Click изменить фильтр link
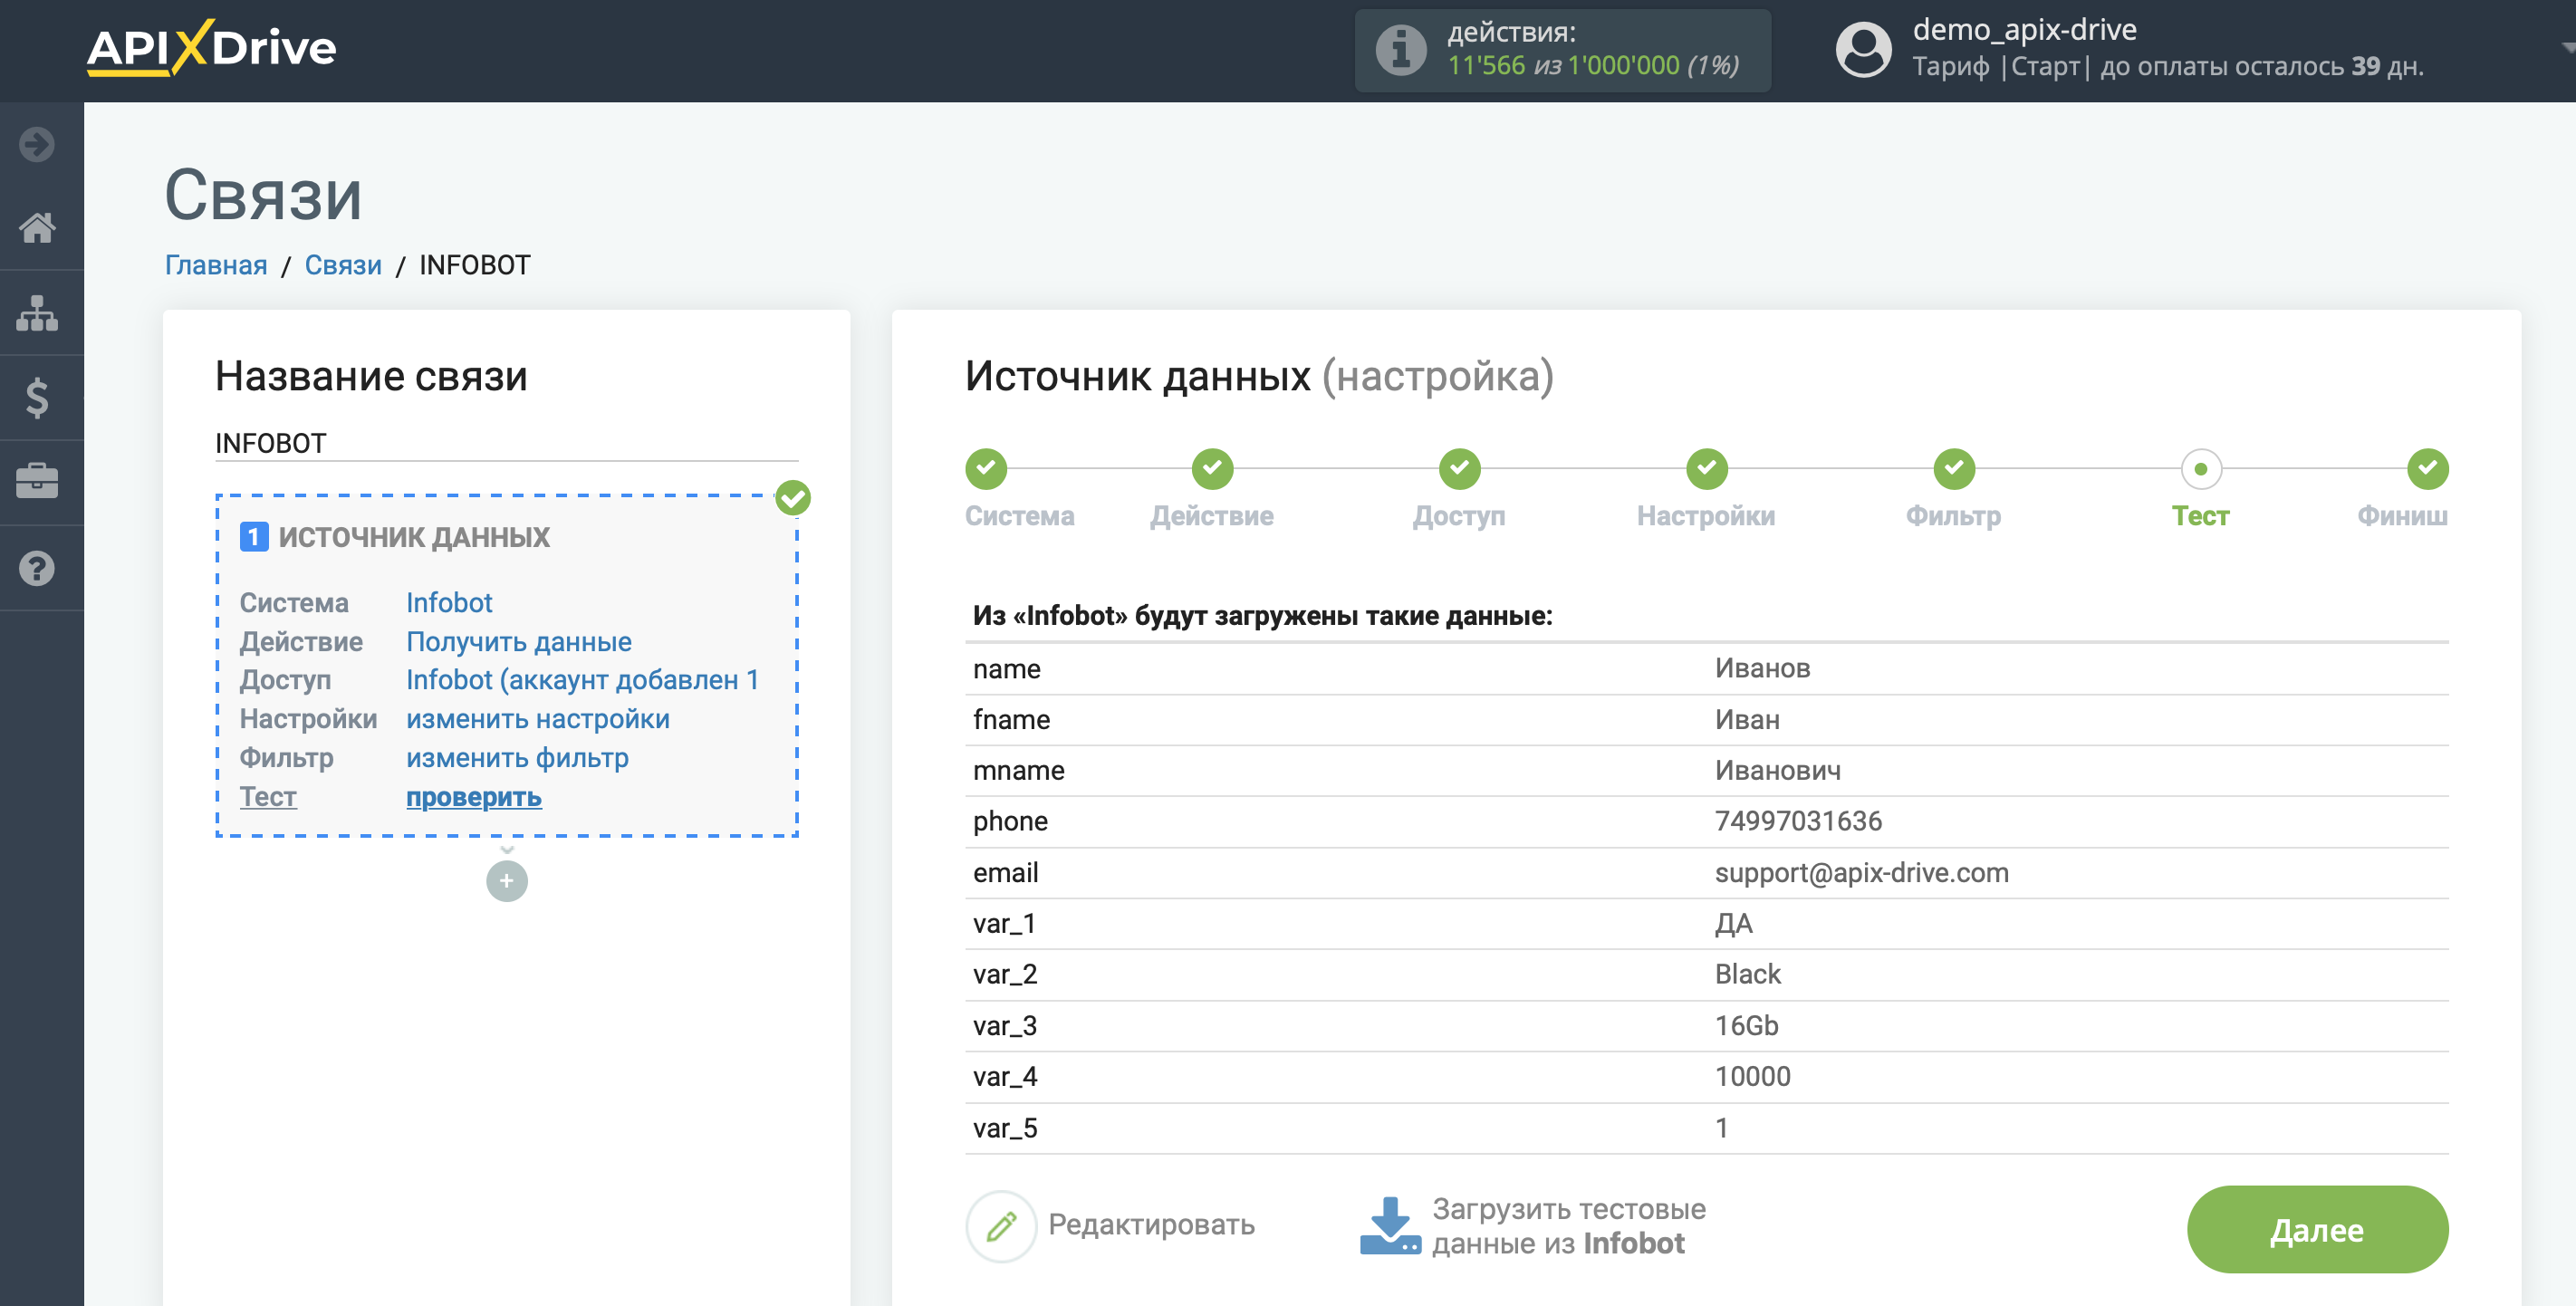Screen dimensions: 2576x1306 tap(517, 758)
